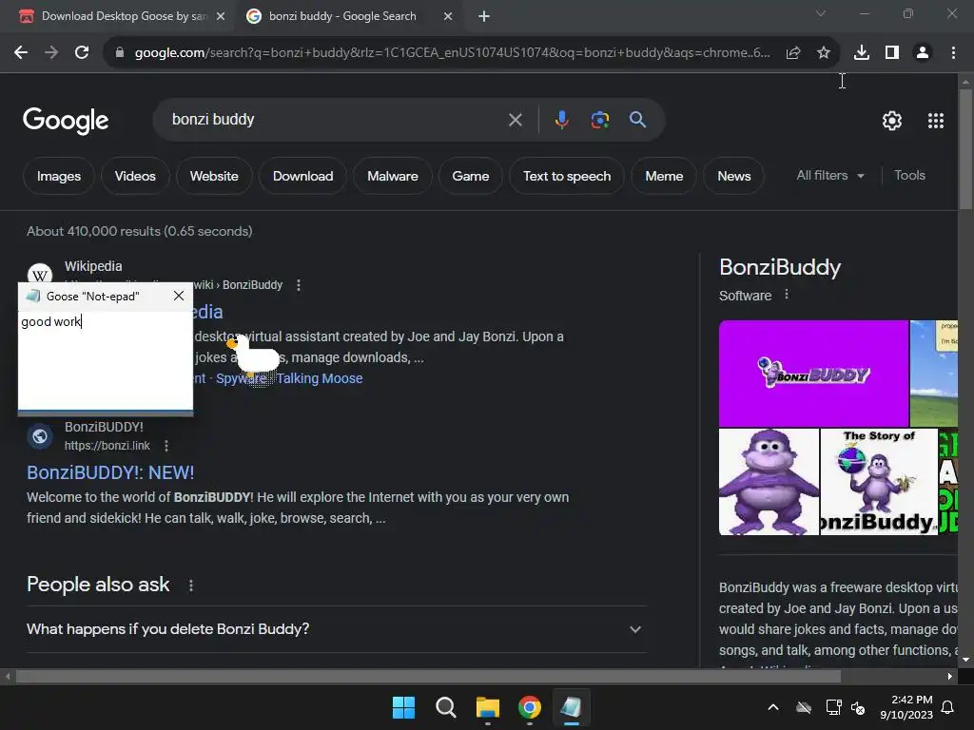This screenshot has height=730, width=974.
Task: Apply the Game filter chip
Action: click(471, 176)
